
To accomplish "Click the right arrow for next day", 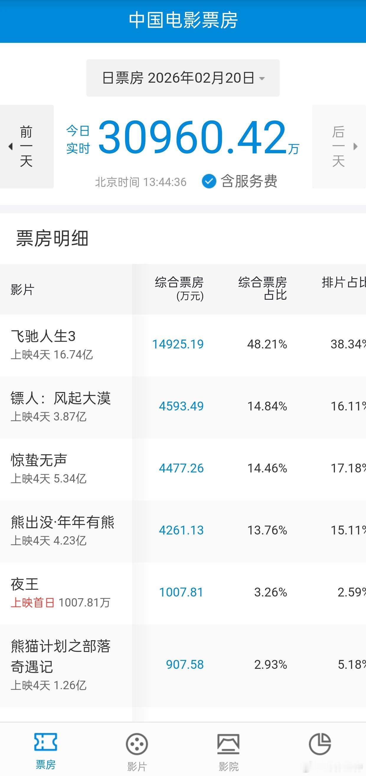I will coord(355,147).
